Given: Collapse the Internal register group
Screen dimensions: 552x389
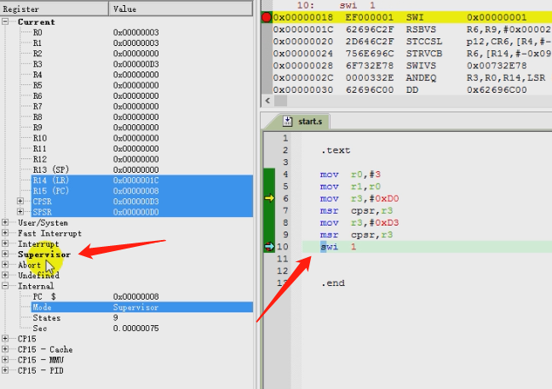Looking at the screenshot, I should click(x=7, y=286).
